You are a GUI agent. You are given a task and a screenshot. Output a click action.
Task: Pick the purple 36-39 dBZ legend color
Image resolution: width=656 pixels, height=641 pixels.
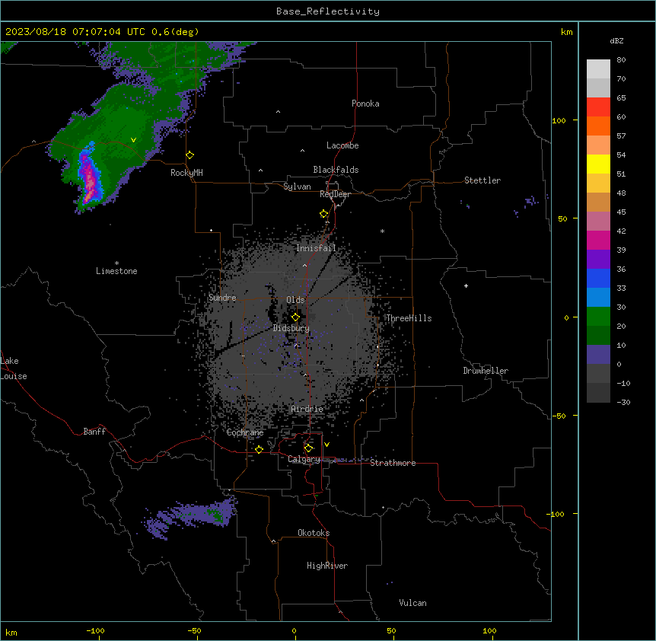598,260
